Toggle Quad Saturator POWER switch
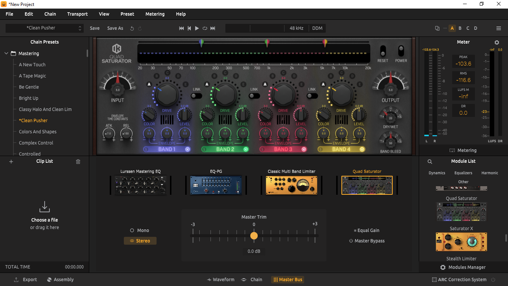508x286 pixels. (401, 51)
